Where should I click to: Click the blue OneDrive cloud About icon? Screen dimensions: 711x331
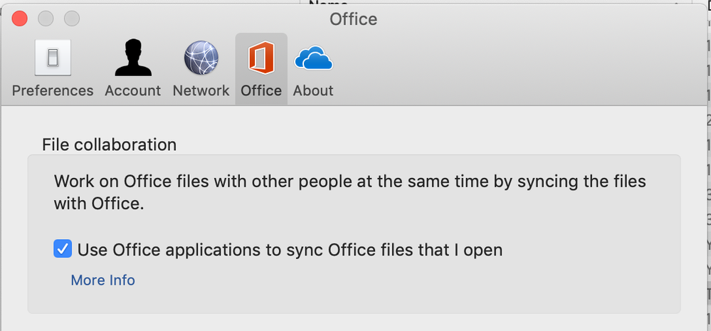click(x=313, y=59)
